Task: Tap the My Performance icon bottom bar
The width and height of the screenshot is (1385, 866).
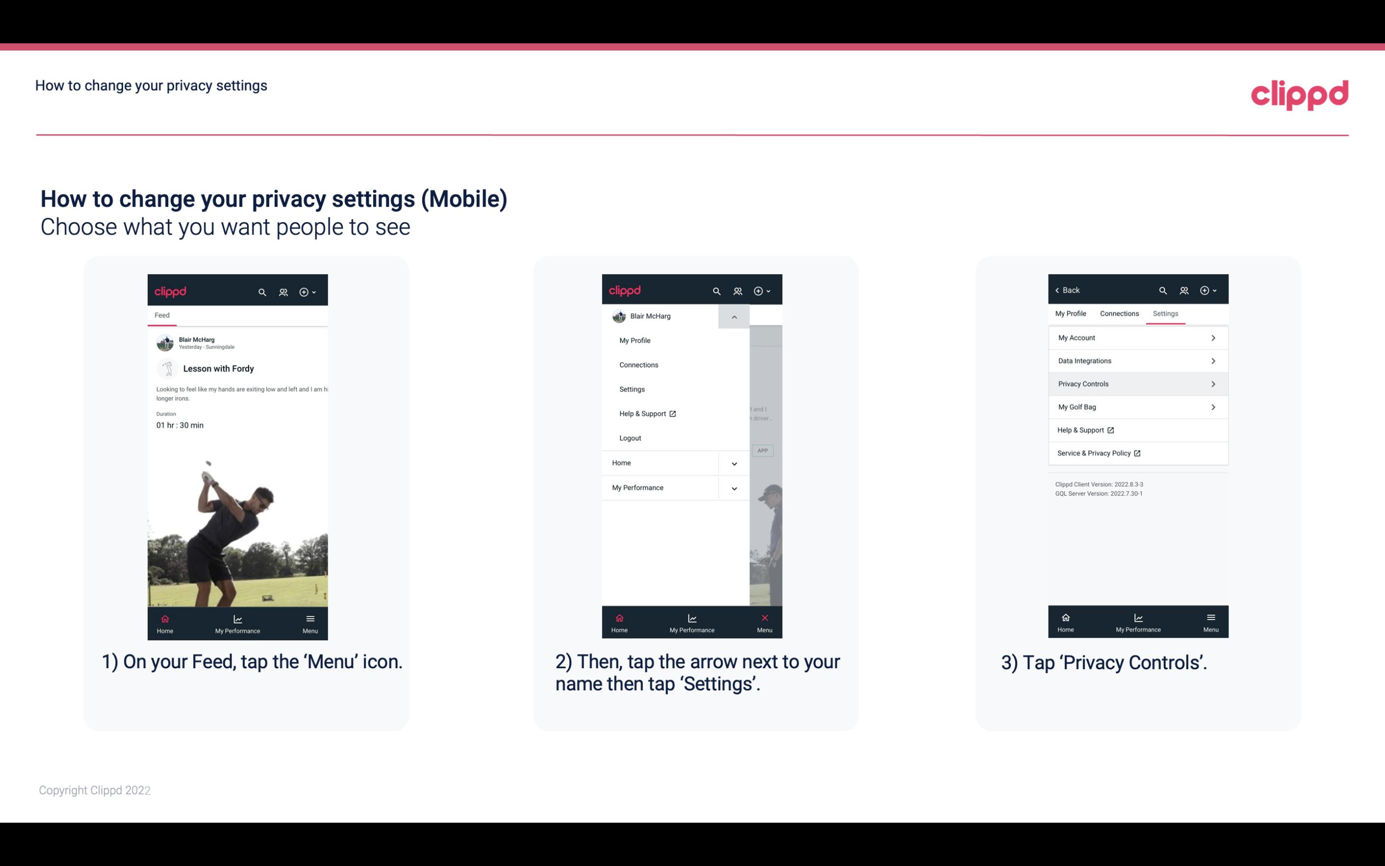Action: 238,622
